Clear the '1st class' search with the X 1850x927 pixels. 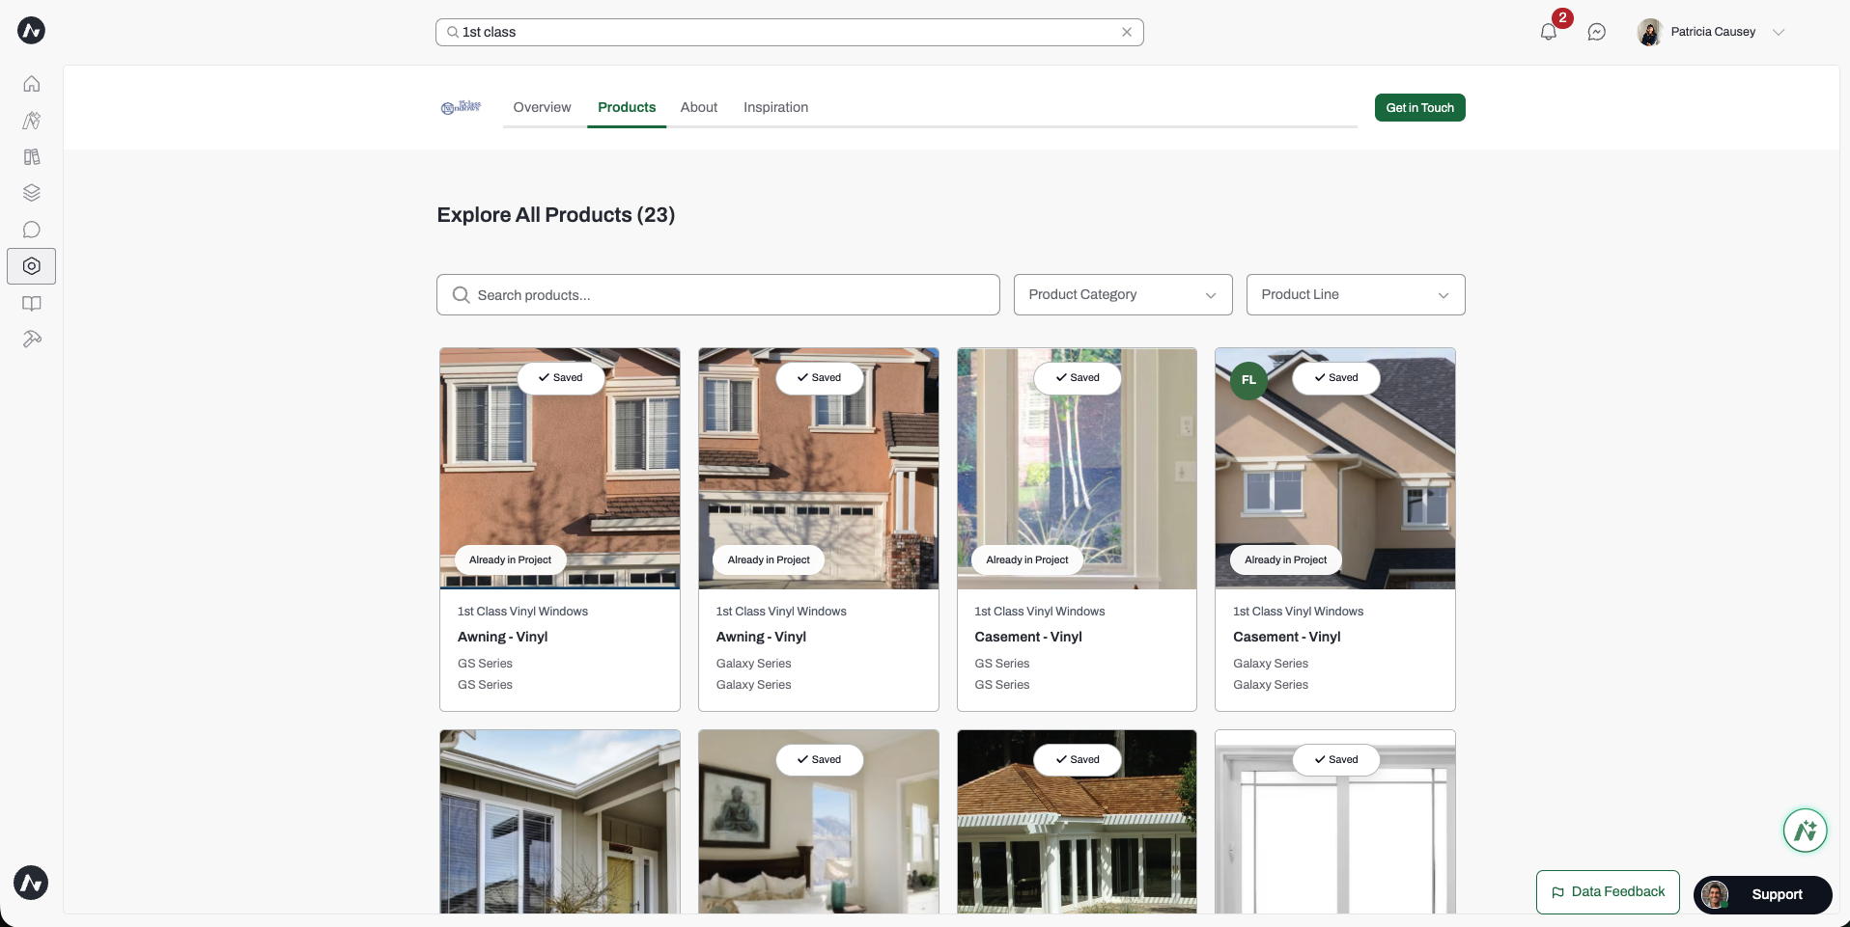[1127, 32]
